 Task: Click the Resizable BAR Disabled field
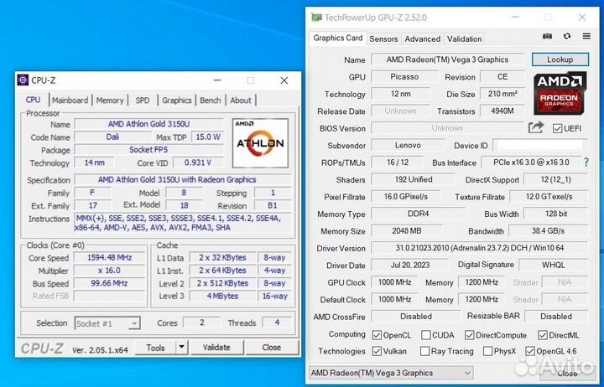(556, 317)
